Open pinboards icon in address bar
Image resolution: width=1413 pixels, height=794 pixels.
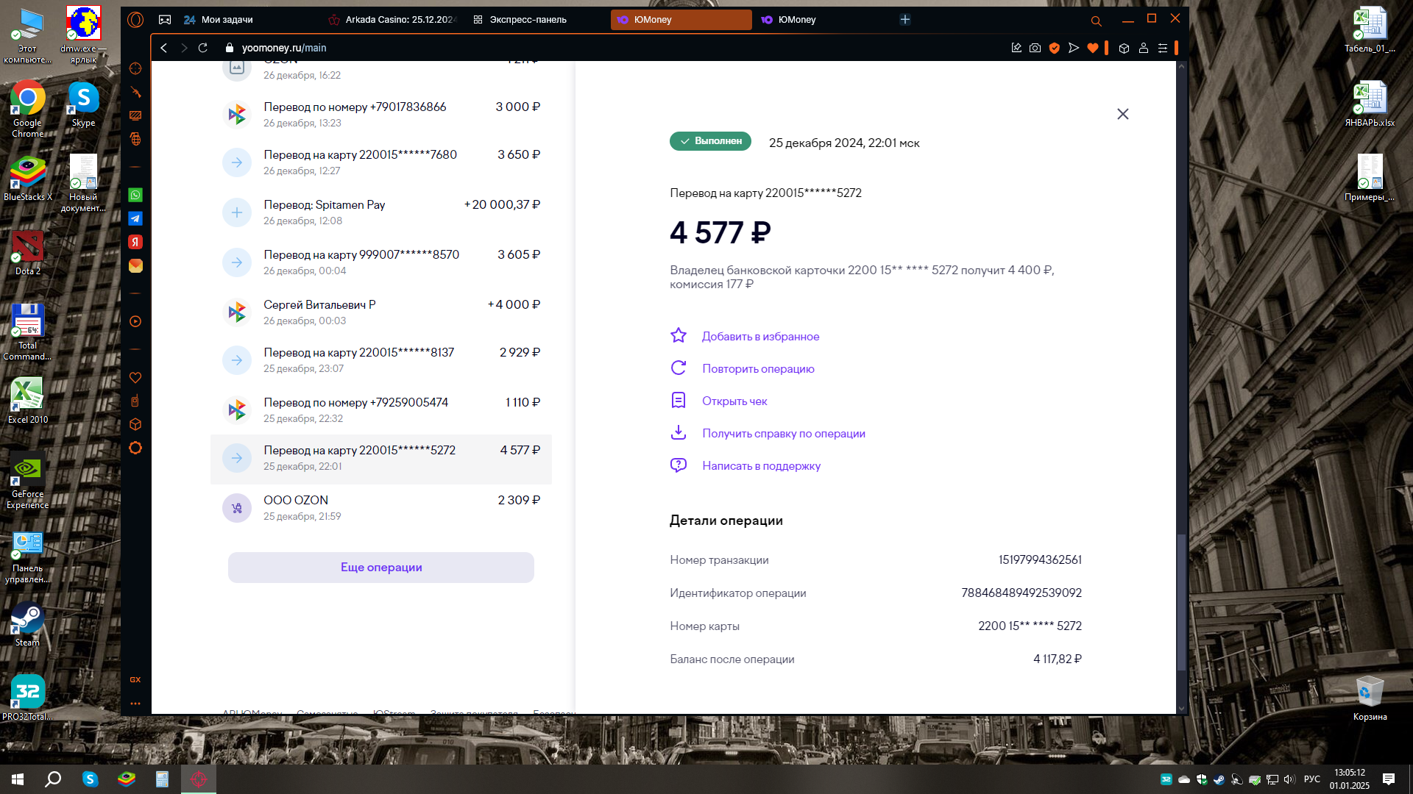[1016, 48]
